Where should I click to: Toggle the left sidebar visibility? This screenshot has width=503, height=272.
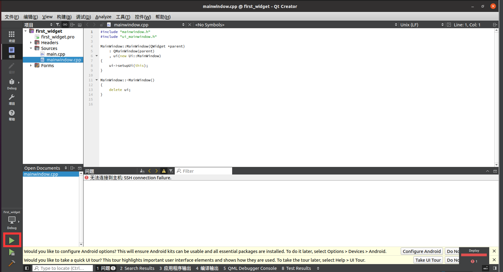(27, 268)
